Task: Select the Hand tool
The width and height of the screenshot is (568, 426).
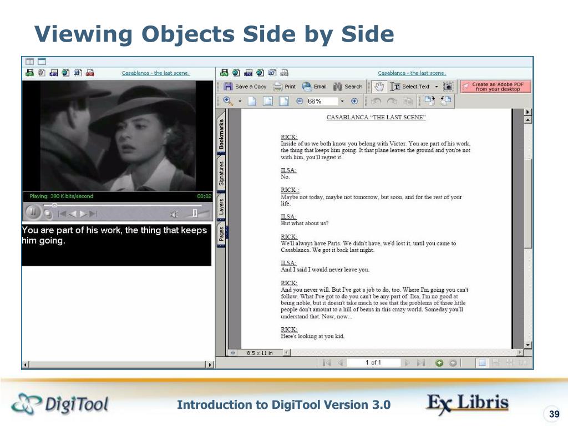Action: 379,87
